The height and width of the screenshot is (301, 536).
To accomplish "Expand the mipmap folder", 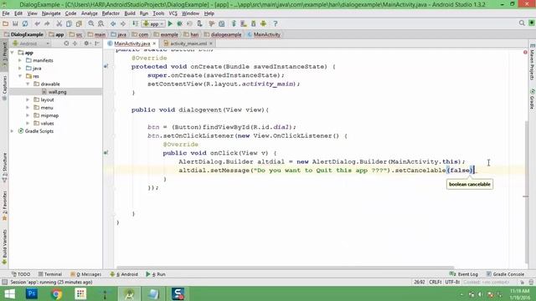I will click(28, 115).
